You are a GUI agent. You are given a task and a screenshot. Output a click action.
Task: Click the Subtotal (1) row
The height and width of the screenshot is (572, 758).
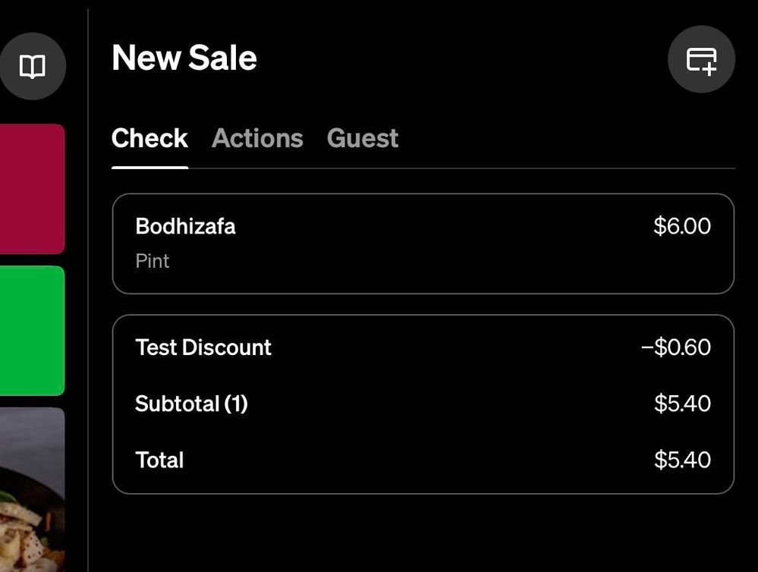(x=423, y=404)
